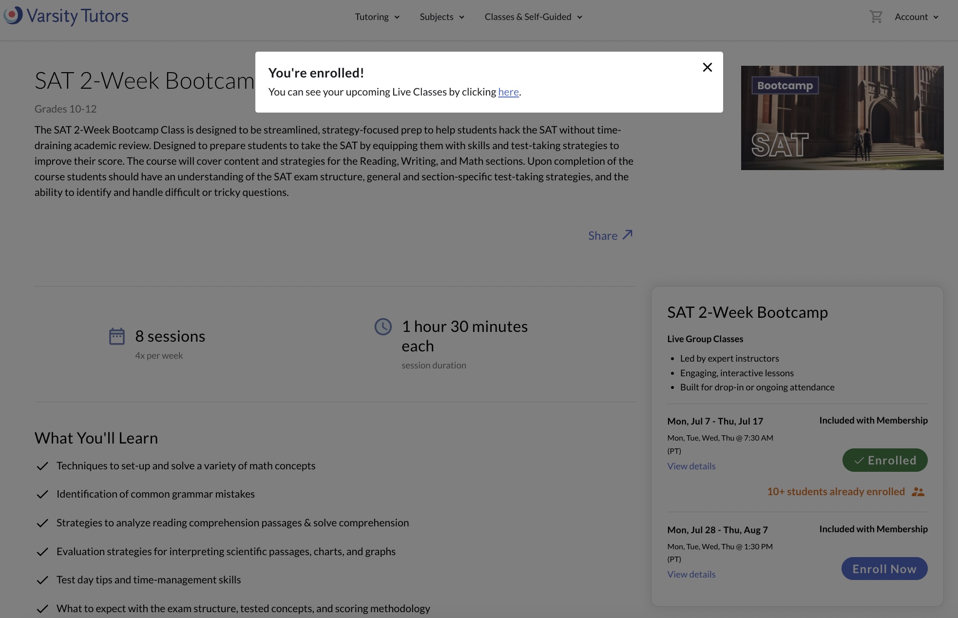Click the SAT Bootcamp banner thumbnail
The height and width of the screenshot is (618, 958).
(842, 118)
